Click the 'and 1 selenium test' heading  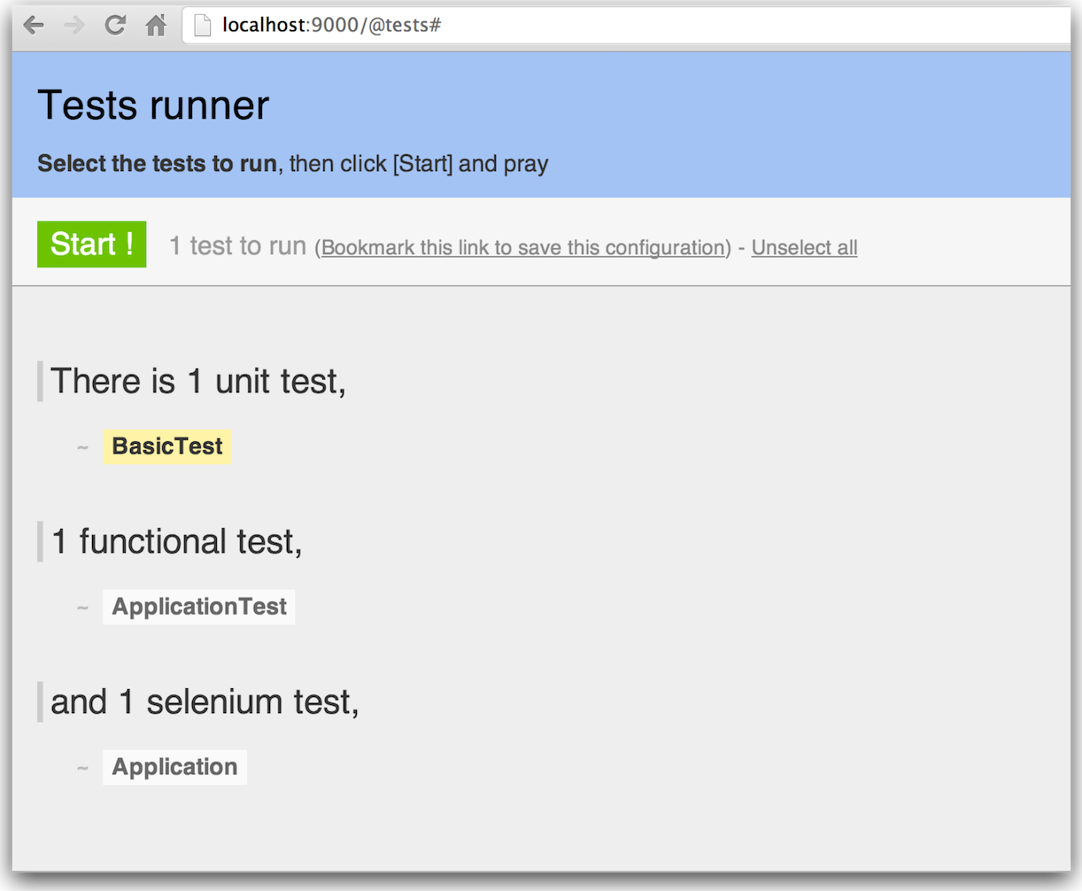point(205,702)
